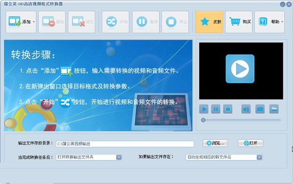
Task: Expand the 帮助 dropdown arrow
Action: (282, 22)
